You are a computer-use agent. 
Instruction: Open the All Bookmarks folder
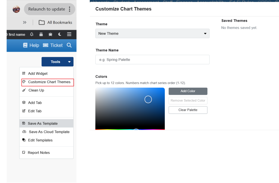pyautogui.click(x=55, y=22)
